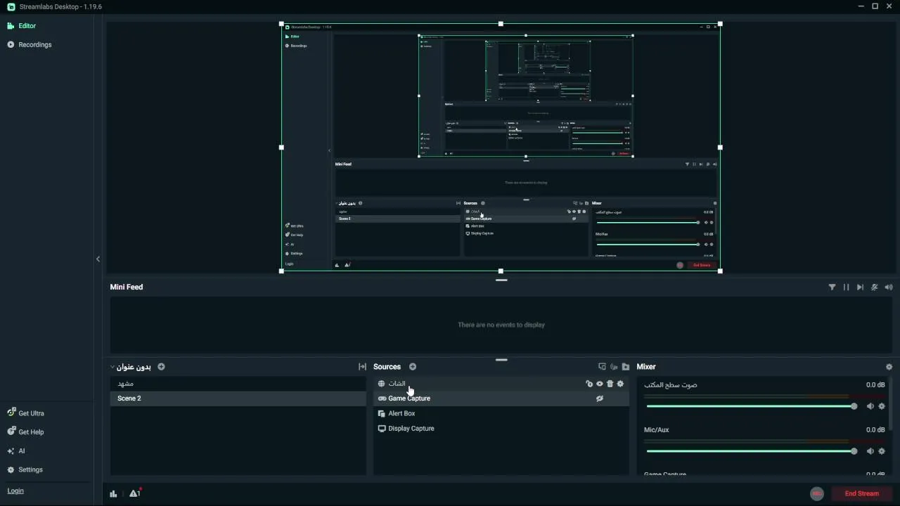Click the Mixer panel scrollbar

(x=892, y=404)
